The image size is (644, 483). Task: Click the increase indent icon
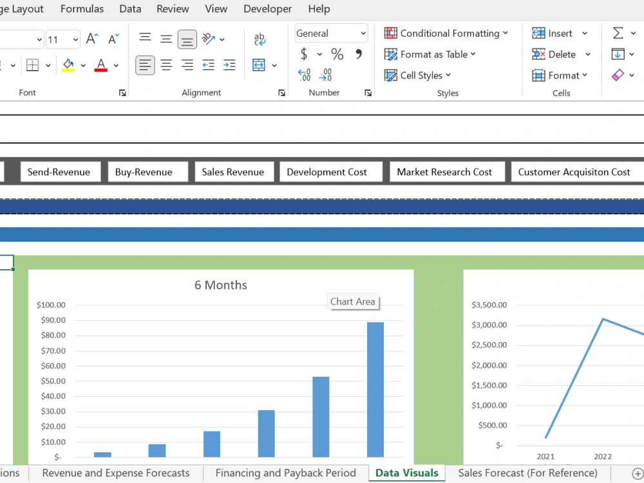click(x=229, y=65)
